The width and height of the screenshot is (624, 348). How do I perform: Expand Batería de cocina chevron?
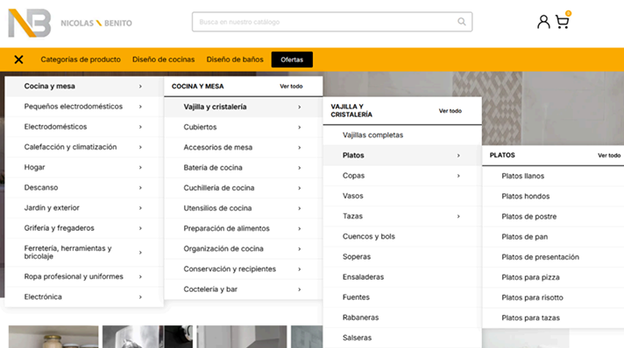pyautogui.click(x=299, y=168)
